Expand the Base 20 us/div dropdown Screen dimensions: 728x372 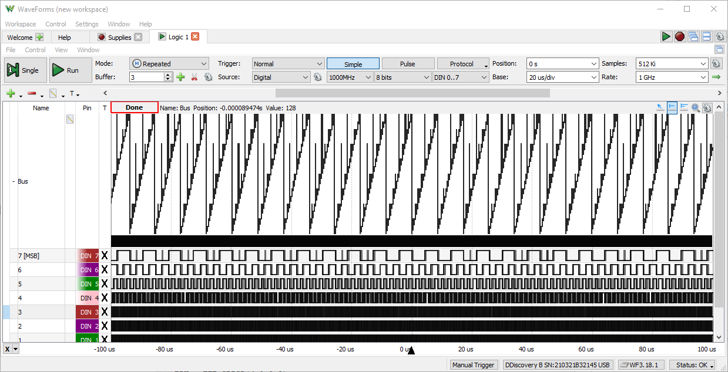pos(562,77)
